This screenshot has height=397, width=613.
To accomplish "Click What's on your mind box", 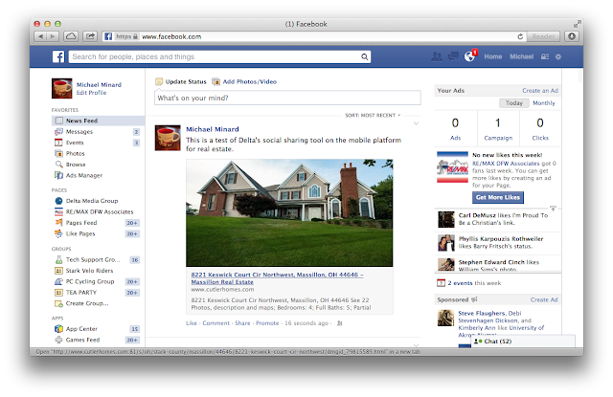I will point(287,98).
